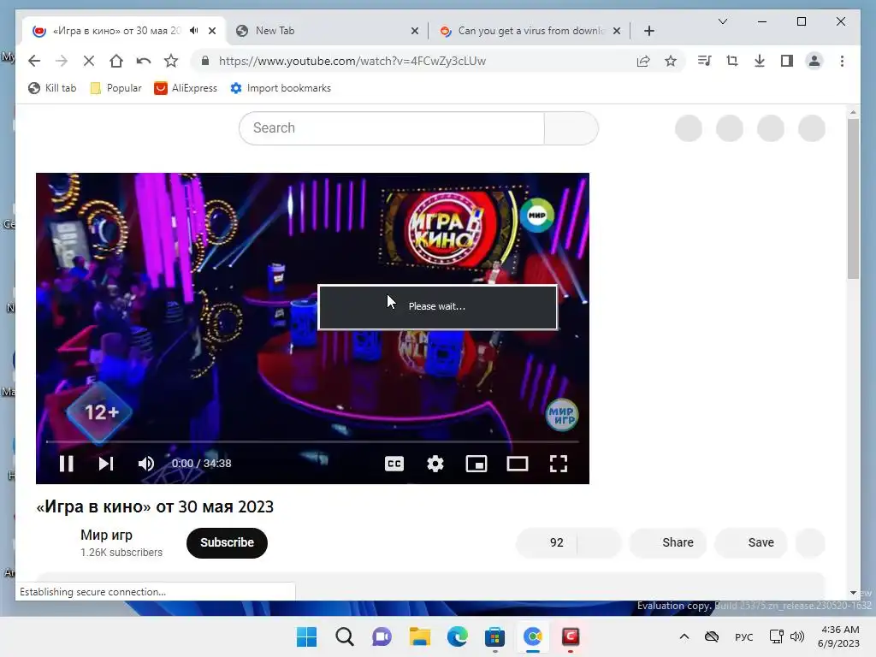Image resolution: width=876 pixels, height=657 pixels.
Task: Open the taskbar clock and date
Action: (838, 636)
